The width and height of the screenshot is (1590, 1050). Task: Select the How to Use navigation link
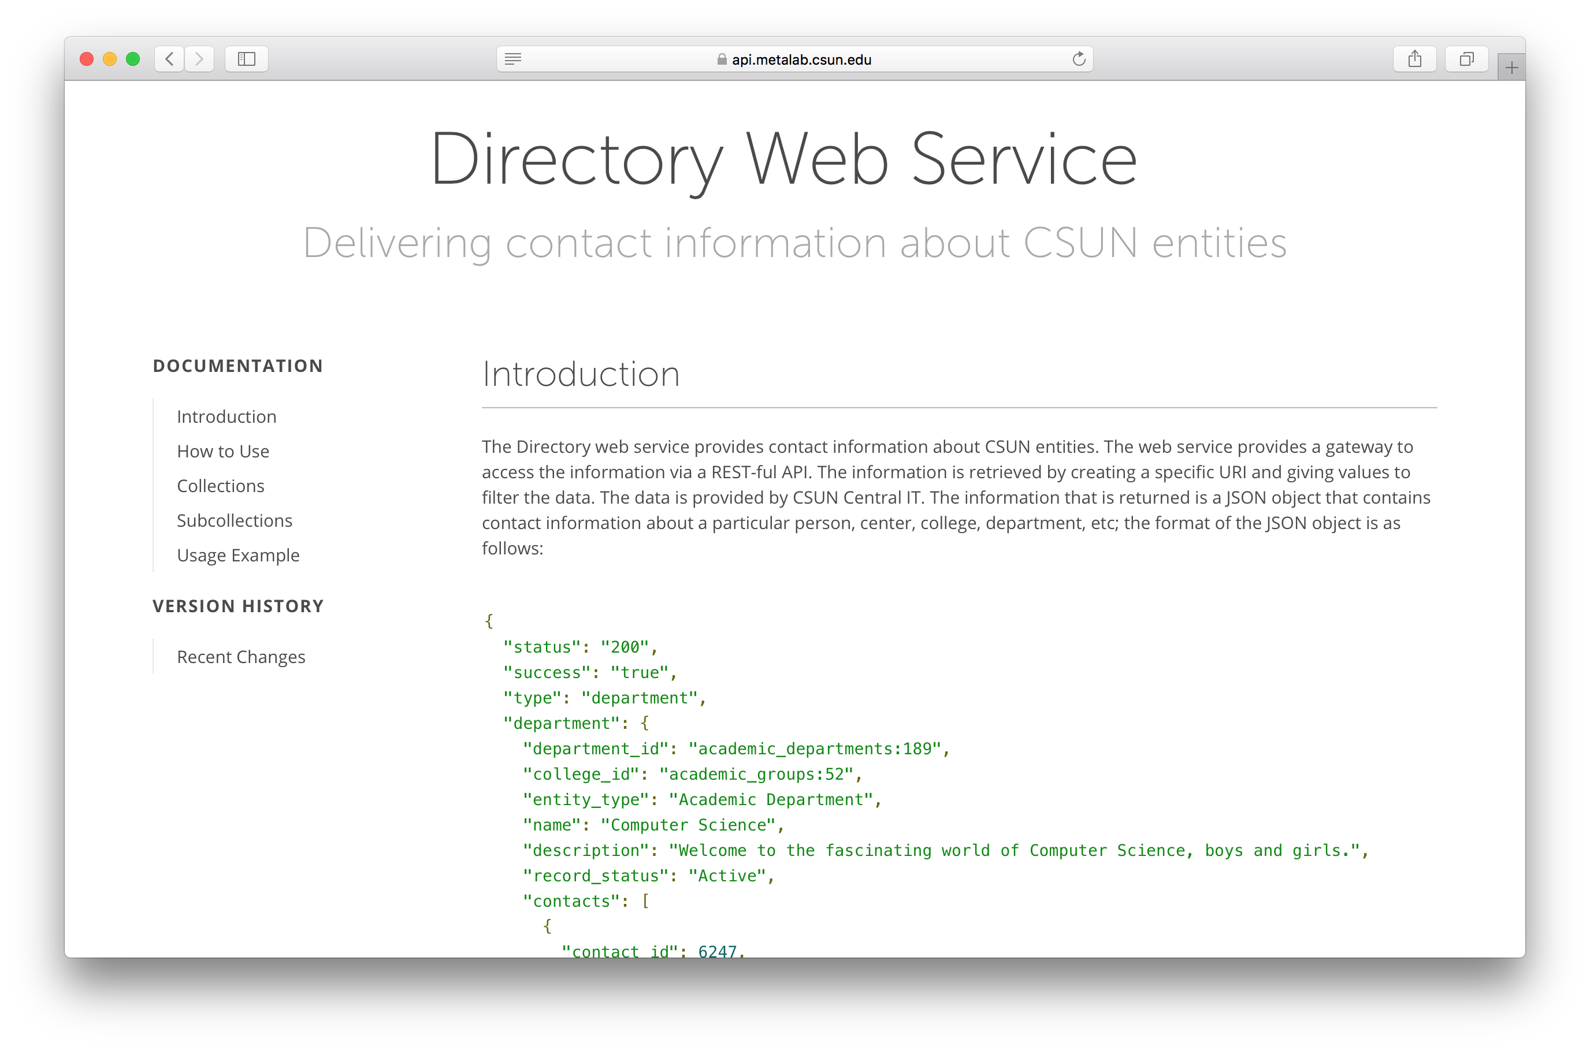[x=222, y=450]
